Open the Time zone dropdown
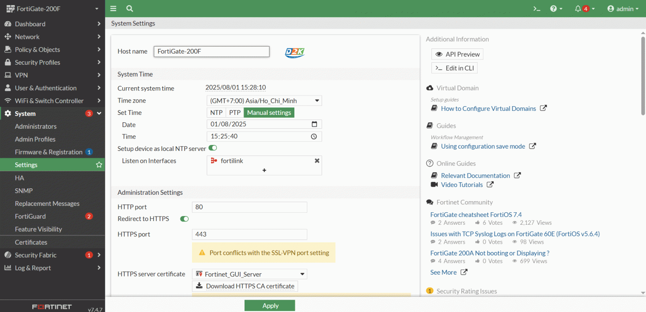The height and width of the screenshot is (312, 646). [264, 101]
